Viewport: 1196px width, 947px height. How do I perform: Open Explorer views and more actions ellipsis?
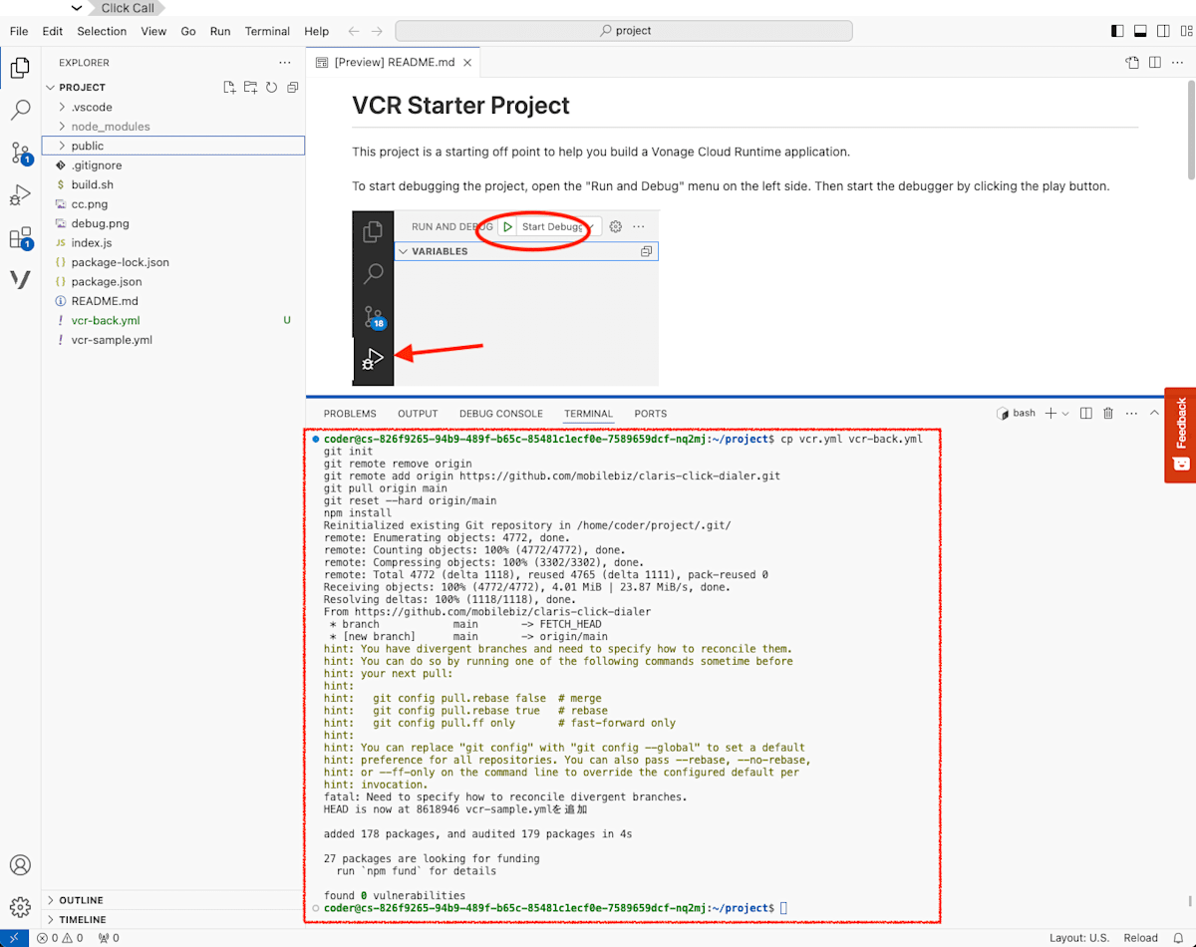click(285, 62)
